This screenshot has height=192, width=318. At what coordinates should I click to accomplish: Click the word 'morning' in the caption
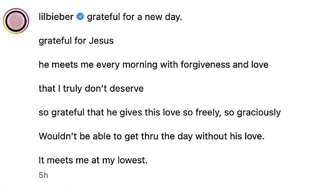140,65
